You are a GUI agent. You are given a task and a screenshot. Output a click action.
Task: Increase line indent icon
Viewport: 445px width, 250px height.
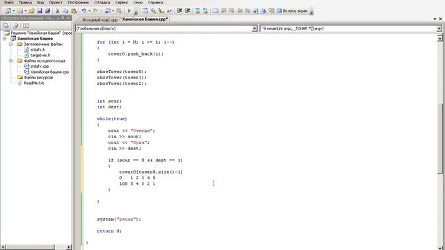coord(187,11)
